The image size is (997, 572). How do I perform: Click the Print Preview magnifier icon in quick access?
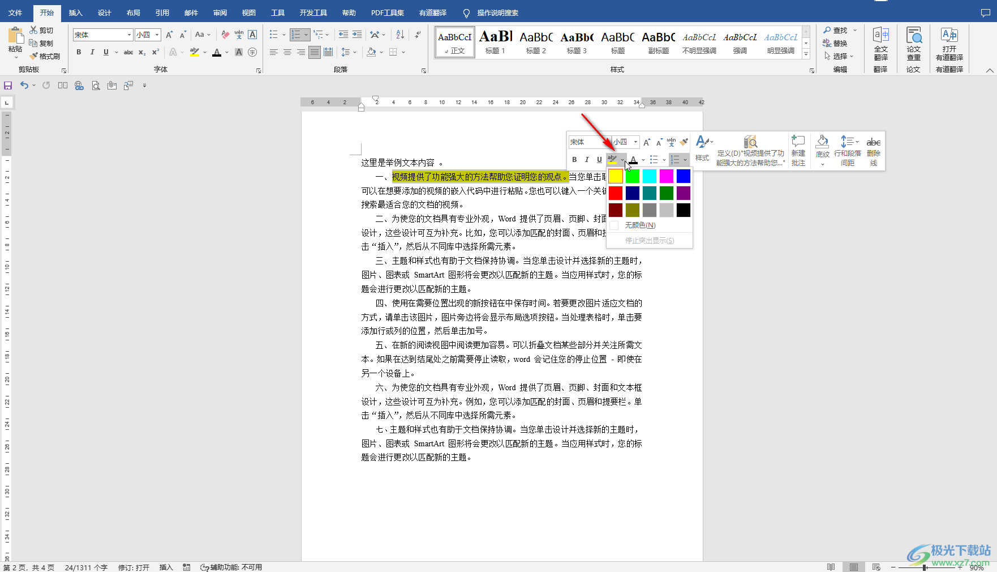tap(96, 86)
